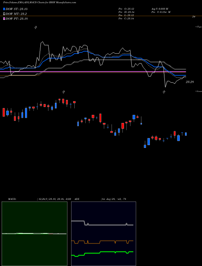202x266 pixels.
Task: Click the 23.28 price label on chart
Action: click(x=190, y=82)
